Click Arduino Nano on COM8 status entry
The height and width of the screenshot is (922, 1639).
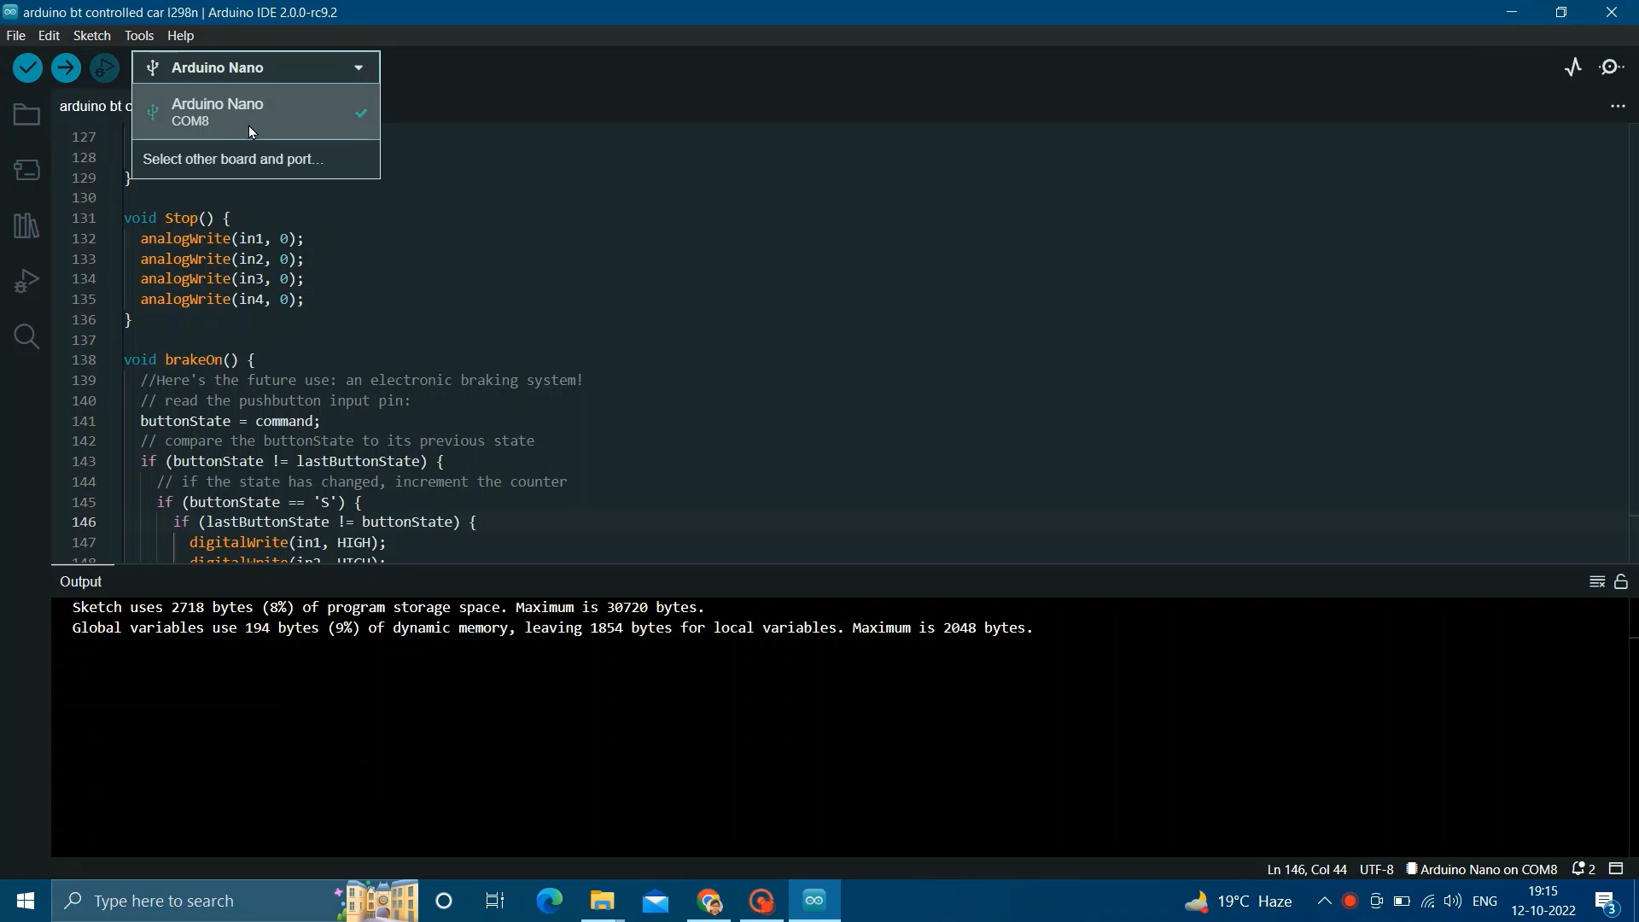pos(1482,870)
